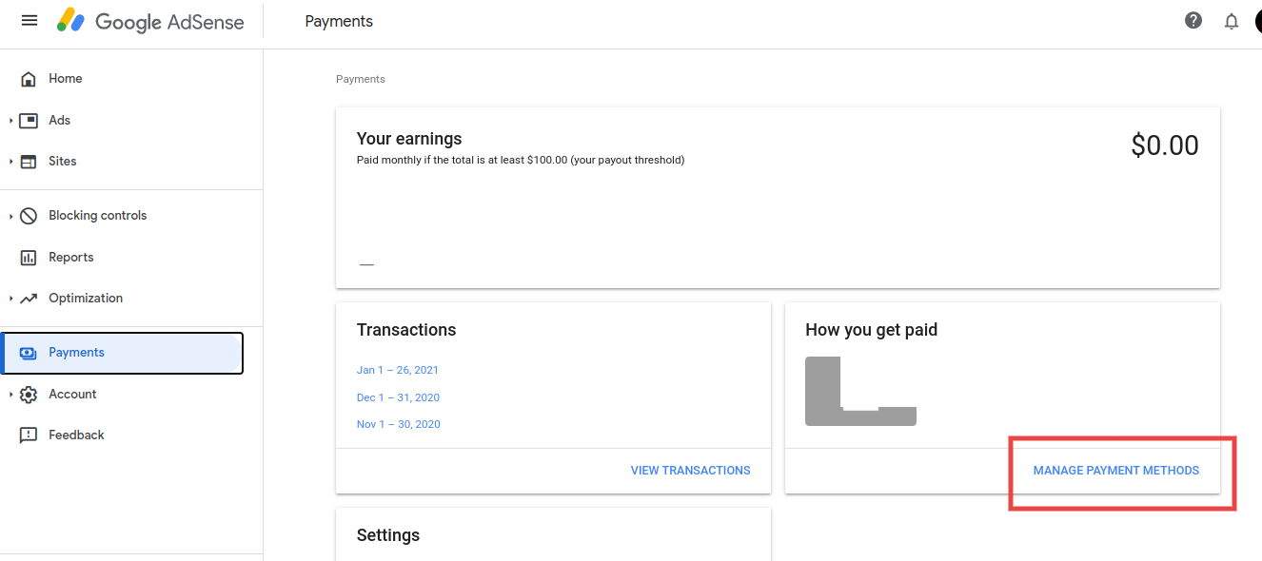This screenshot has height=561, width=1262.
Task: Click the Home house icon
Action: point(29,79)
